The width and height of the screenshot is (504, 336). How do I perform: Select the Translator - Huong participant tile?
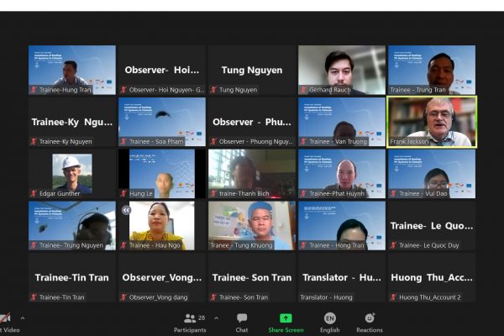click(x=341, y=277)
